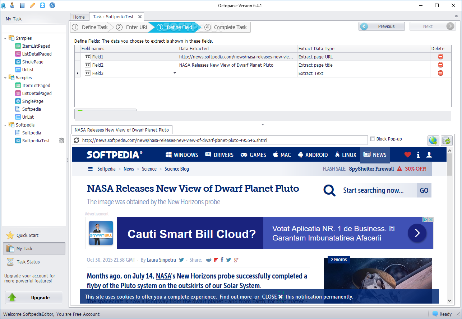Click the GO search button on webpage

pos(424,190)
